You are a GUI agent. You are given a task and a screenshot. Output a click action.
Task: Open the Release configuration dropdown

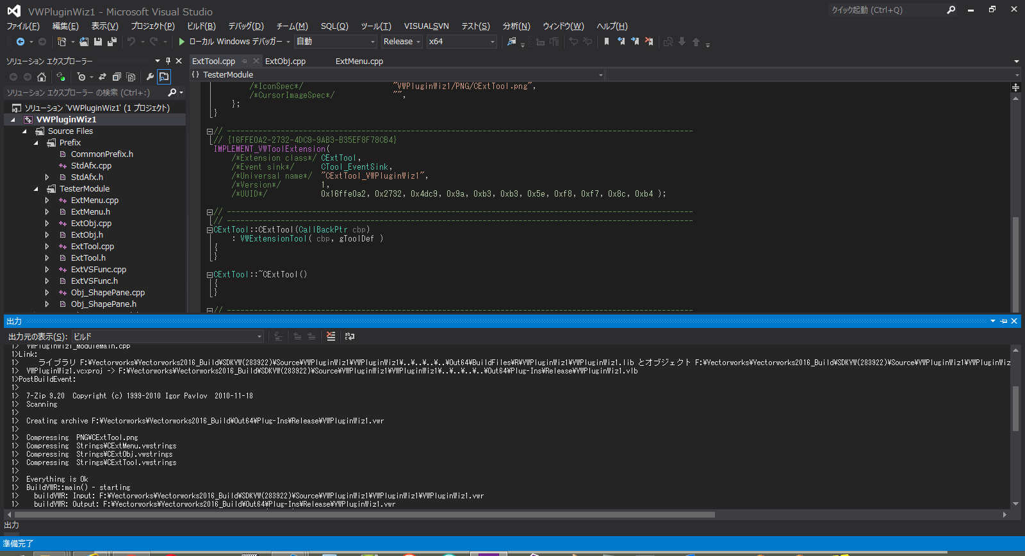(x=418, y=42)
